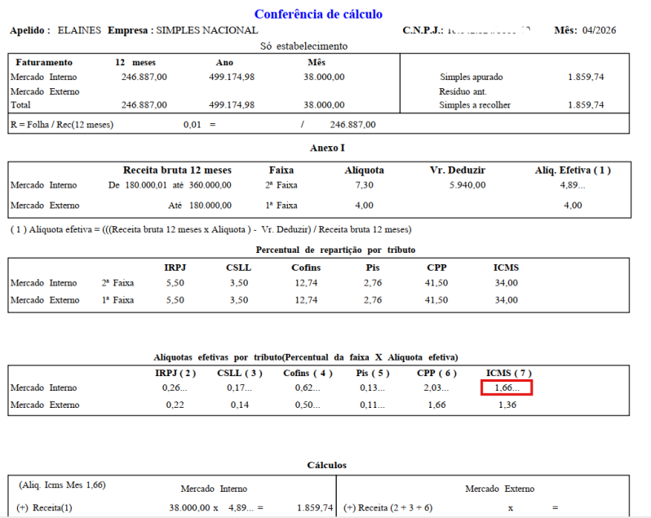Screen dimensions: 651x518
Task: Select Mercado Interno Cofins percentage 12,74
Action: pos(306,283)
